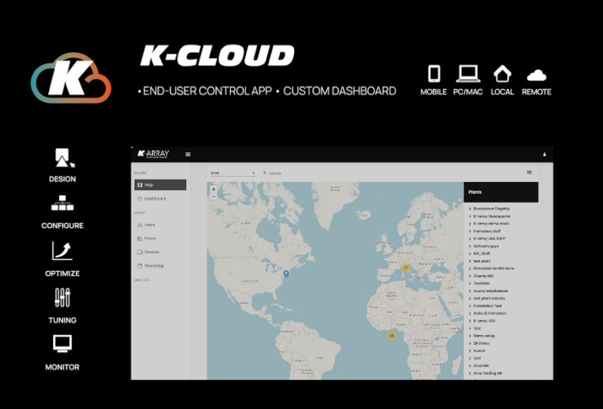Click the CUSTOM DASHBOARD text
This screenshot has width=603, height=409.
[x=339, y=91]
